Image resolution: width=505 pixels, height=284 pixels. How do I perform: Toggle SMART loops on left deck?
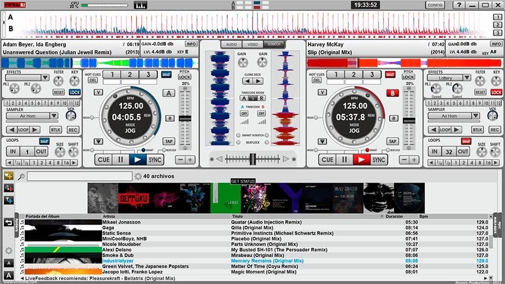coord(44,141)
